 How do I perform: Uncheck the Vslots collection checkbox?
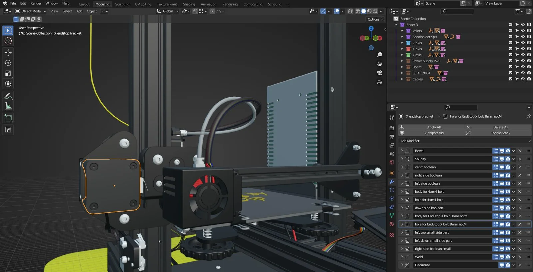510,31
